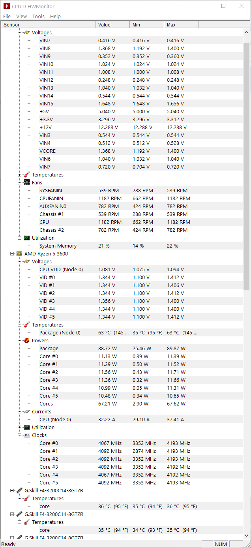Collapse the Powers section

(x=20, y=340)
